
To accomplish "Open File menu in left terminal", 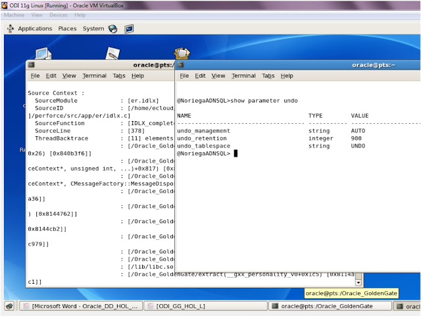I will pyautogui.click(x=35, y=76).
